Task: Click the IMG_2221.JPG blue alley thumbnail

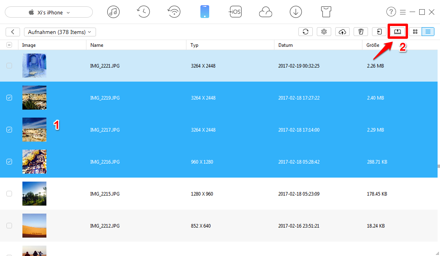Action: coord(34,66)
